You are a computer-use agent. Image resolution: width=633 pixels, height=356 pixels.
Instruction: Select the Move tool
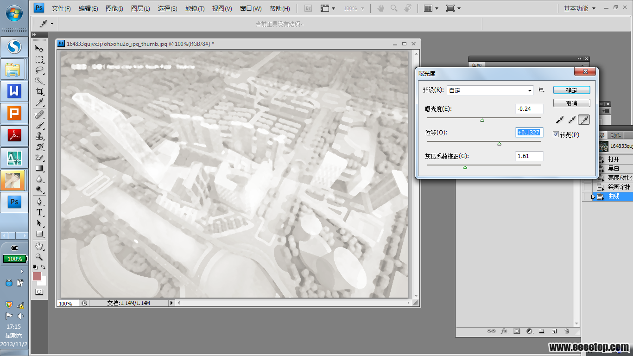click(x=39, y=49)
